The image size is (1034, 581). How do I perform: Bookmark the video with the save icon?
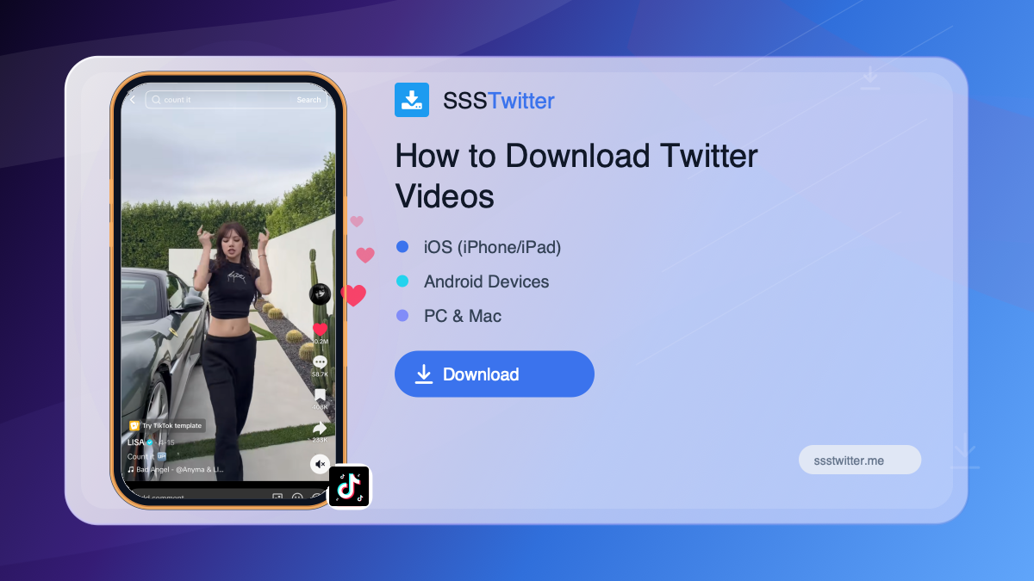tap(320, 396)
